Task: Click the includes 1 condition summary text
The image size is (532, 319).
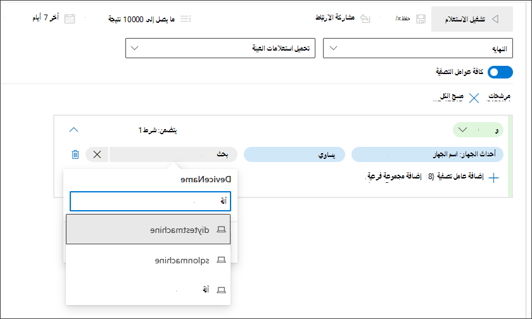Action: [158, 130]
